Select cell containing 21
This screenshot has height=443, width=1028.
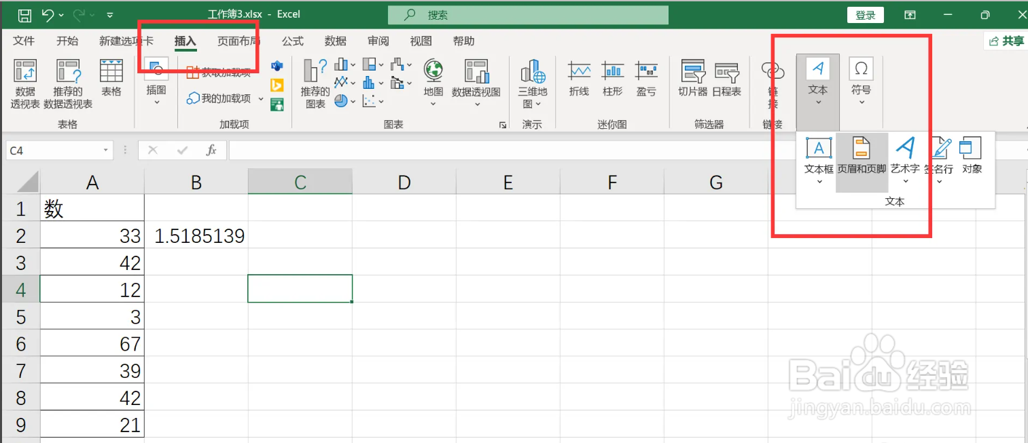(92, 425)
